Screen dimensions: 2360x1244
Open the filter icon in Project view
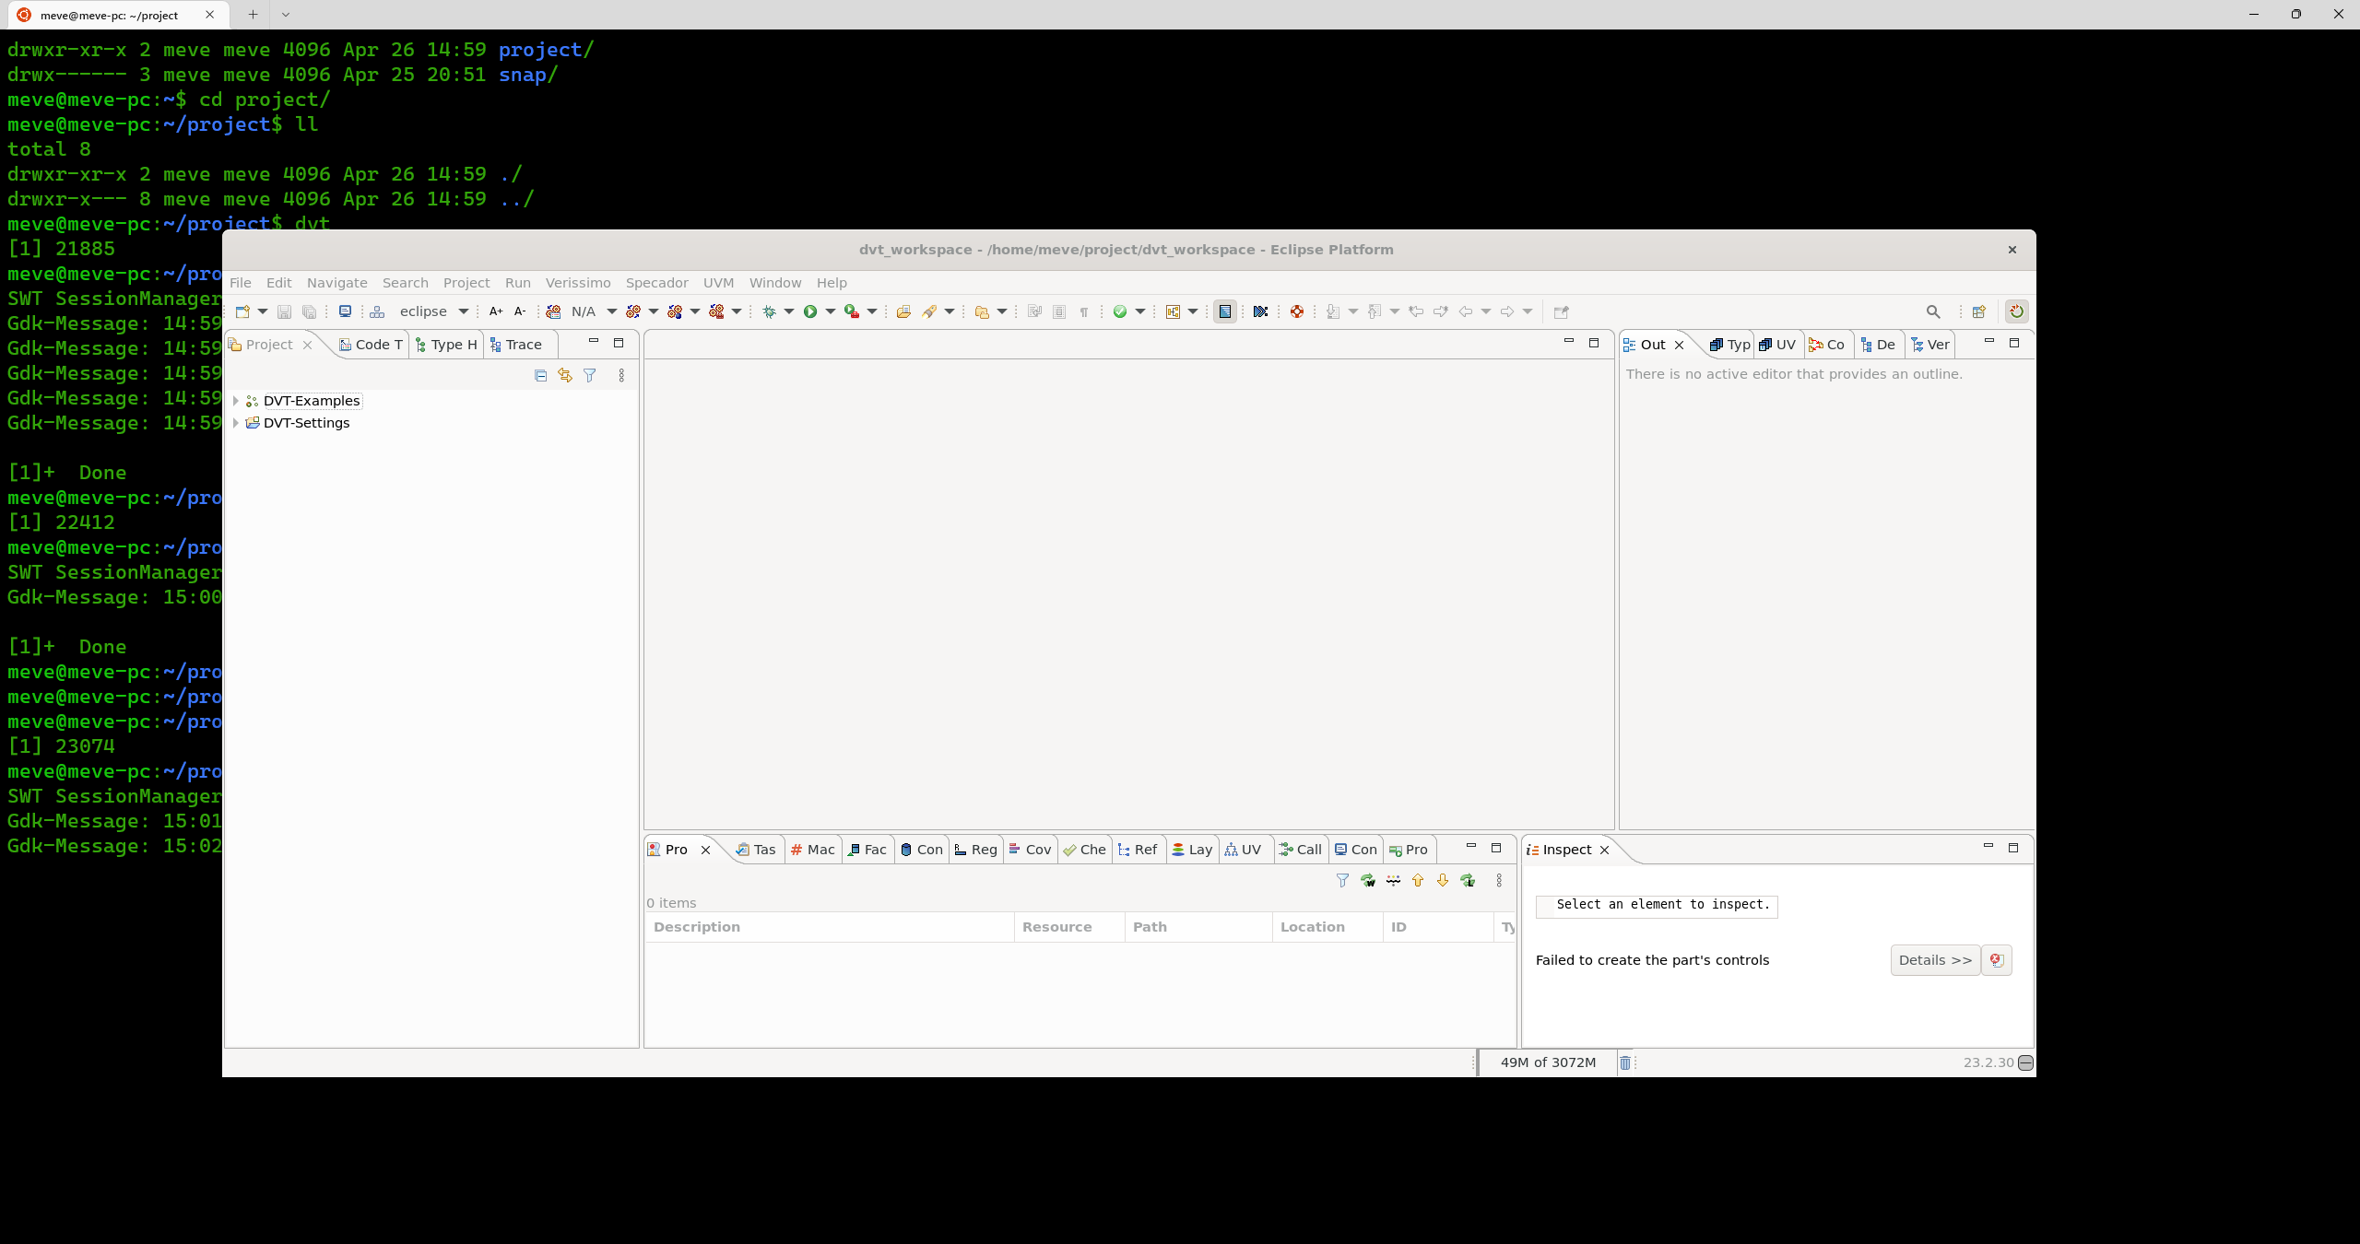(589, 375)
